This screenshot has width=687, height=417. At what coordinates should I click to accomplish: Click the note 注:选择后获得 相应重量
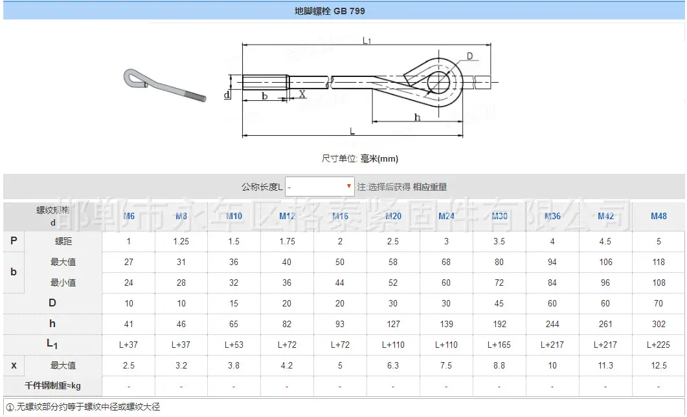pos(401,187)
